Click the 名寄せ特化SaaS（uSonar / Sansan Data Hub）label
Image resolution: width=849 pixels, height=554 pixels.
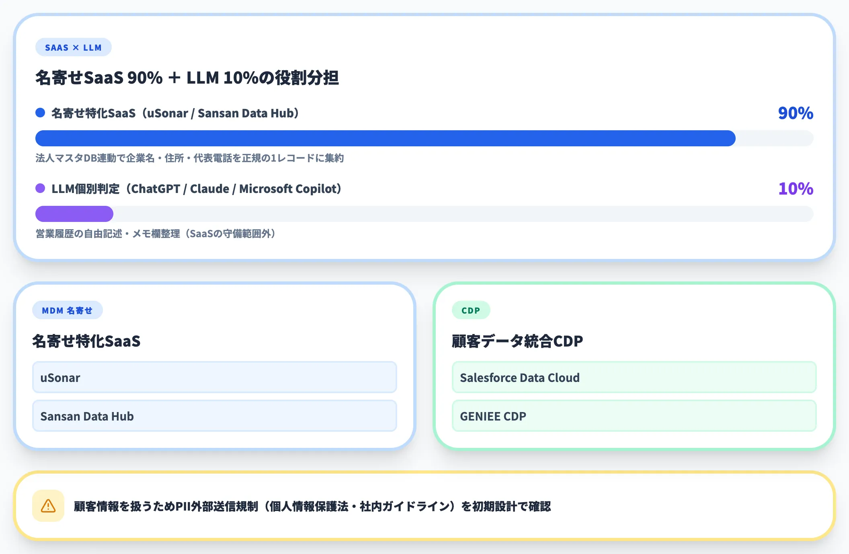point(175,113)
